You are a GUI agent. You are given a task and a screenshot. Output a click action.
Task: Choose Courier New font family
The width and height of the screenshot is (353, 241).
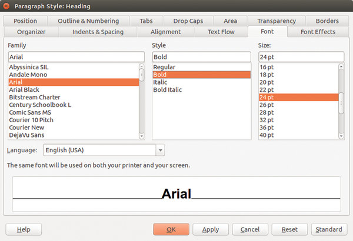[x=74, y=128]
